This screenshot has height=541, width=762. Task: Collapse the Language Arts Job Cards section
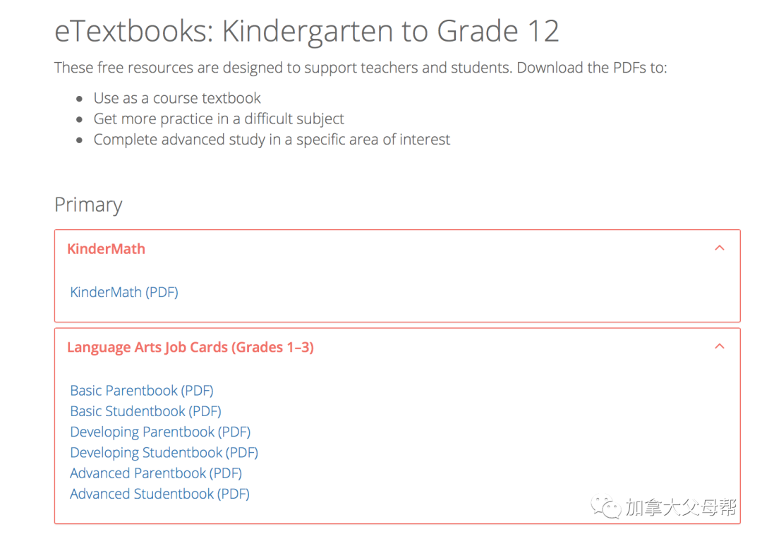click(719, 346)
